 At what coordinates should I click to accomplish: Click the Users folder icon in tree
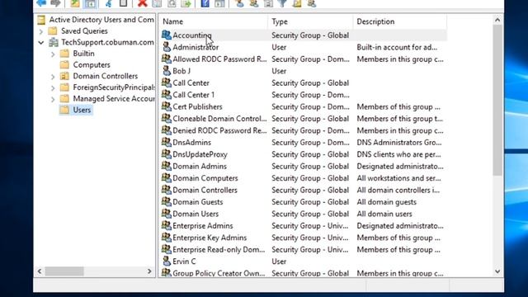[x=64, y=110]
